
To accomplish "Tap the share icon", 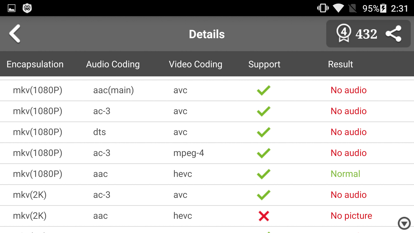I will point(394,34).
